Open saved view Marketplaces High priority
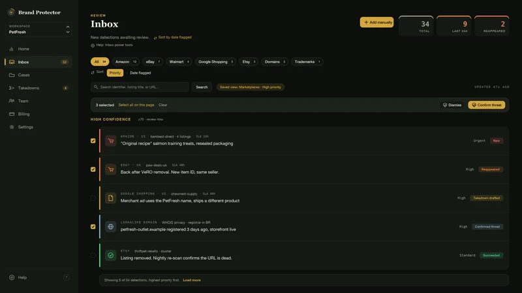This screenshot has height=293, width=522. tap(251, 87)
